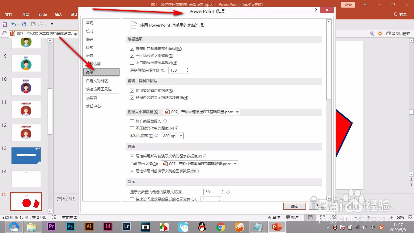
Task: Select 自定义功能区 category
Action: pos(101,81)
